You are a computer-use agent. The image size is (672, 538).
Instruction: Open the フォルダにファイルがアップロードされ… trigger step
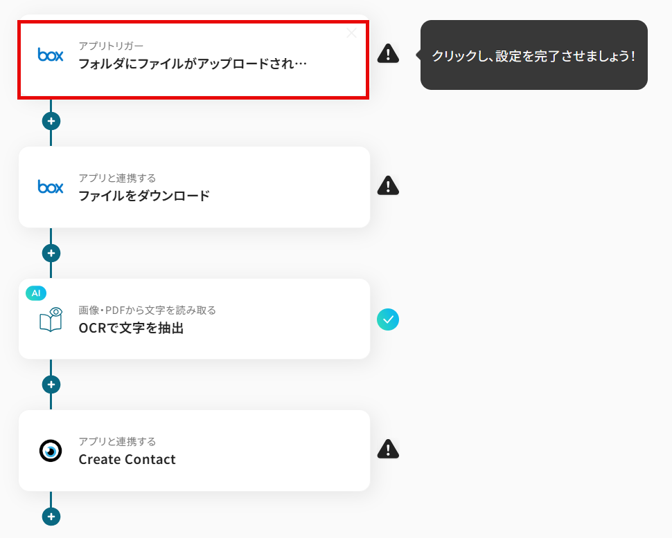(x=192, y=64)
